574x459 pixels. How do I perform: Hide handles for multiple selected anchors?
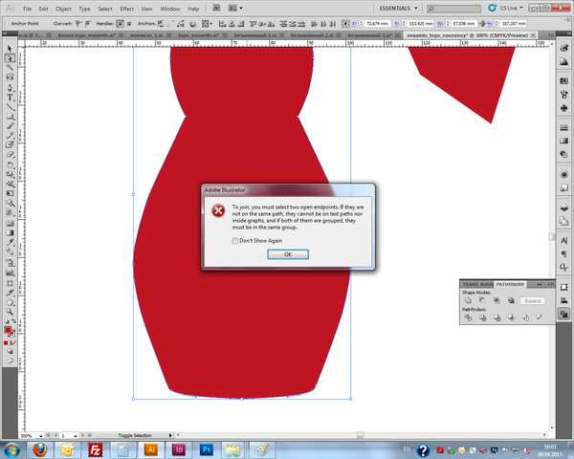coord(129,23)
